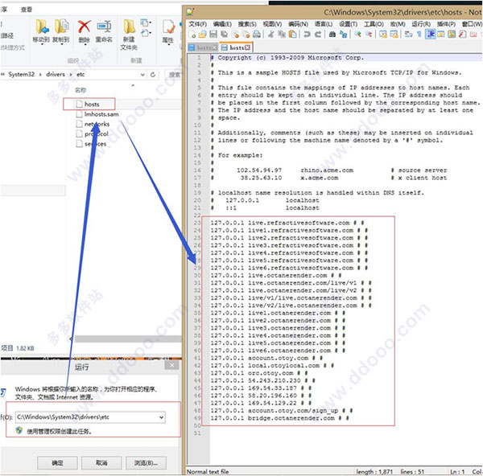
Task: Click line 41 account.otoy.com entry
Action: pos(266,358)
